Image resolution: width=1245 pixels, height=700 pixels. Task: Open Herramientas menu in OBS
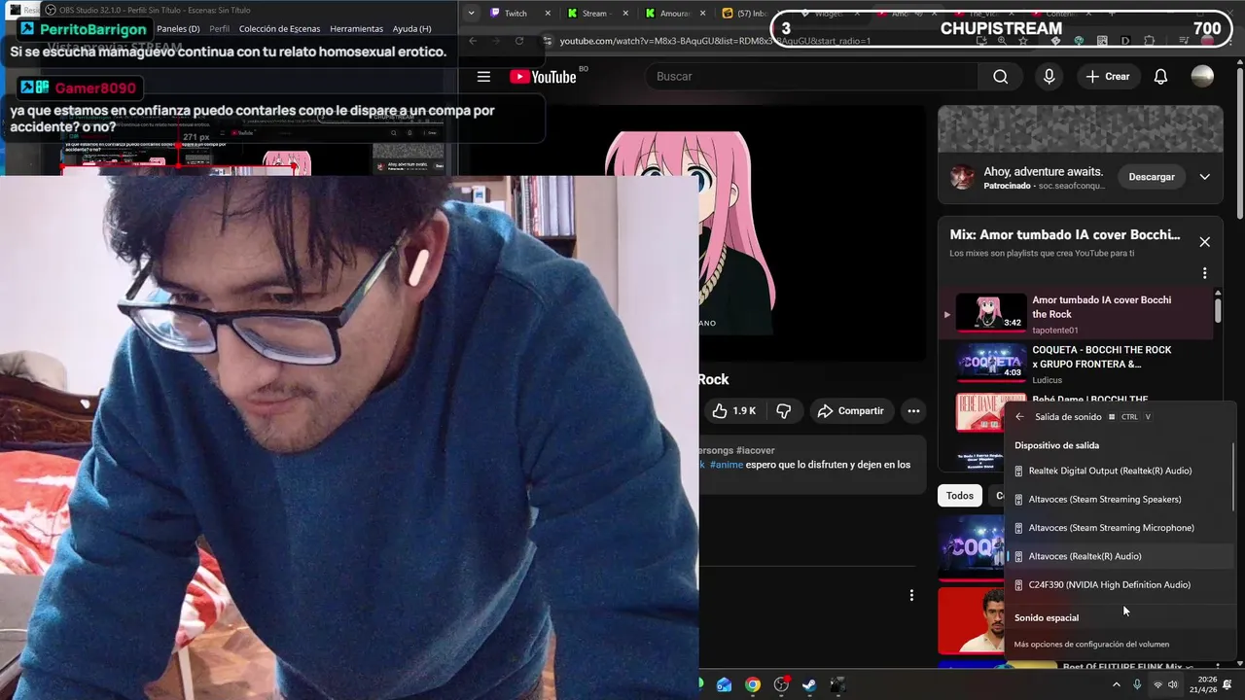[356, 29]
